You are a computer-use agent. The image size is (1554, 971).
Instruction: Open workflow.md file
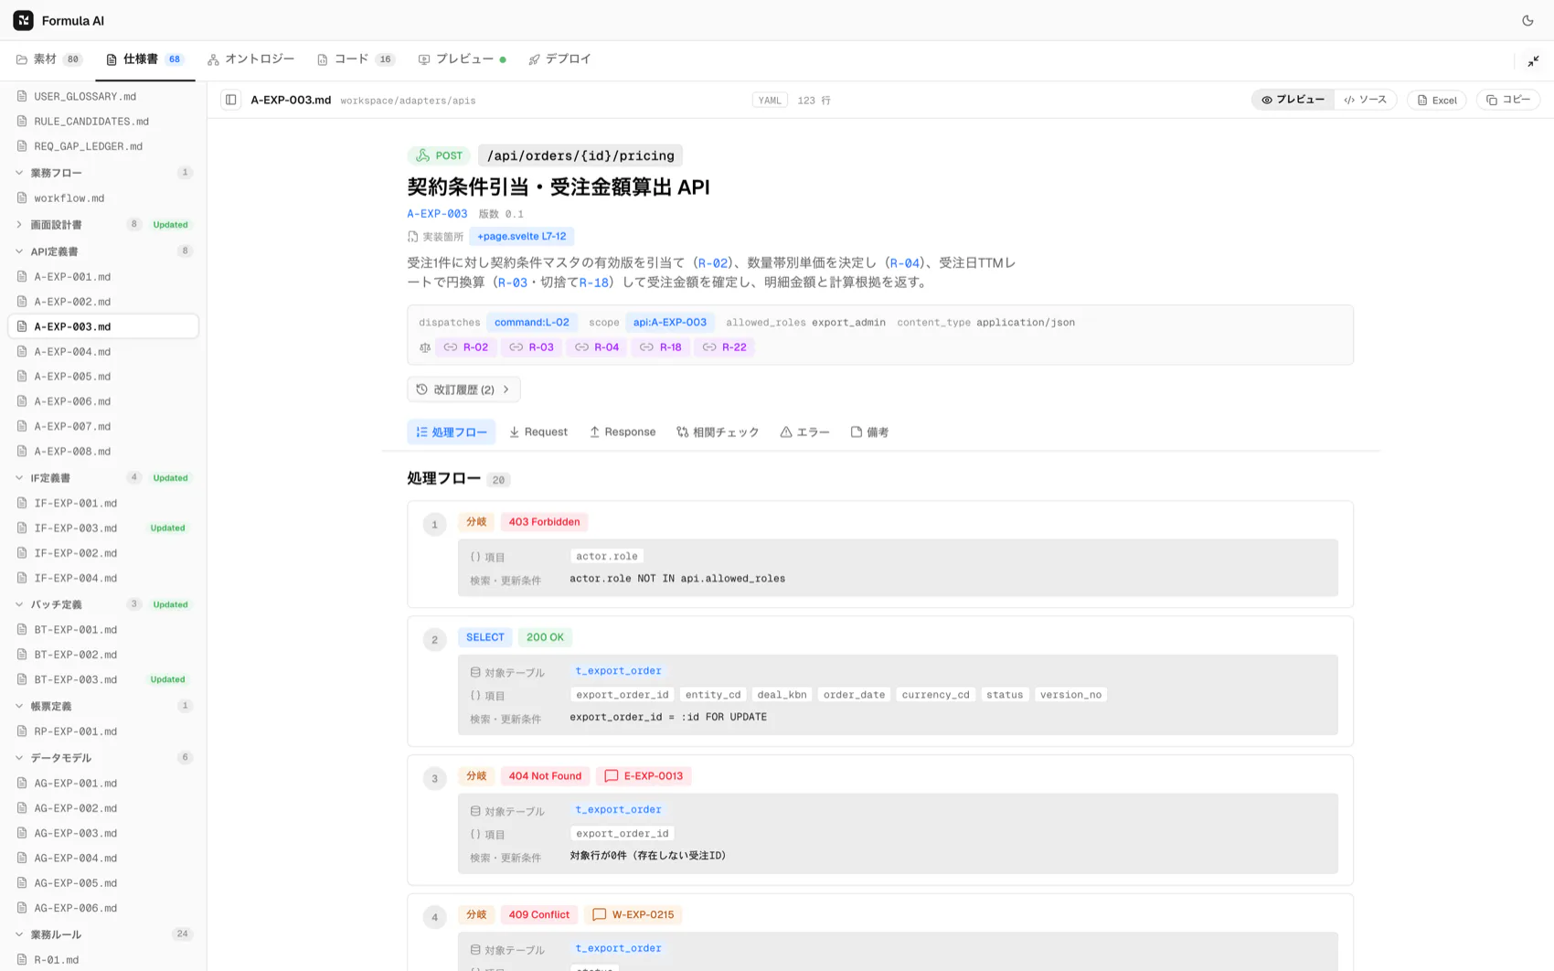tap(103, 198)
